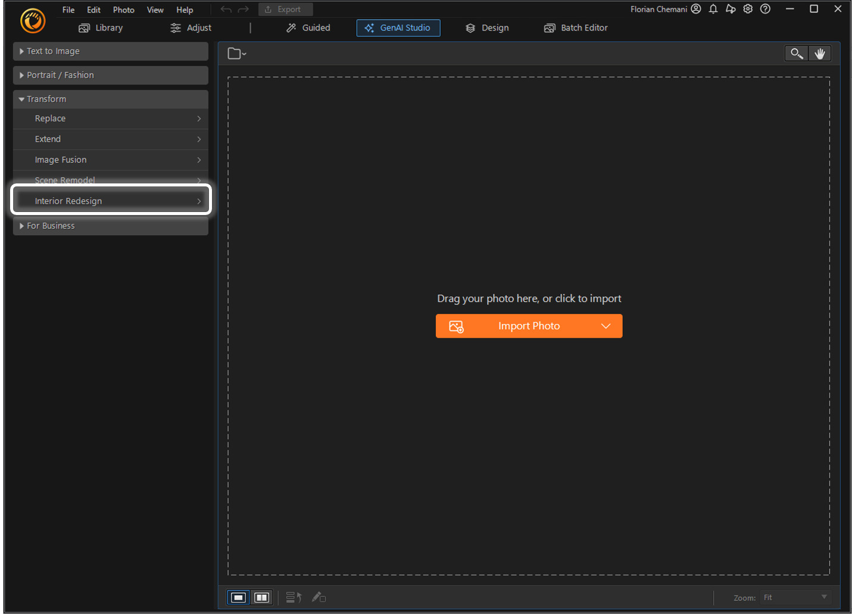
Task: Open the preferences gear icon
Action: tap(748, 9)
